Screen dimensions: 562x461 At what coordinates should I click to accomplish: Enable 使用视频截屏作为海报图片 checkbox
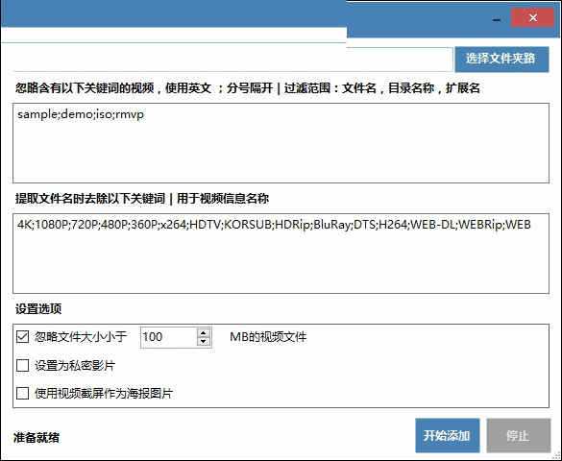click(23, 394)
